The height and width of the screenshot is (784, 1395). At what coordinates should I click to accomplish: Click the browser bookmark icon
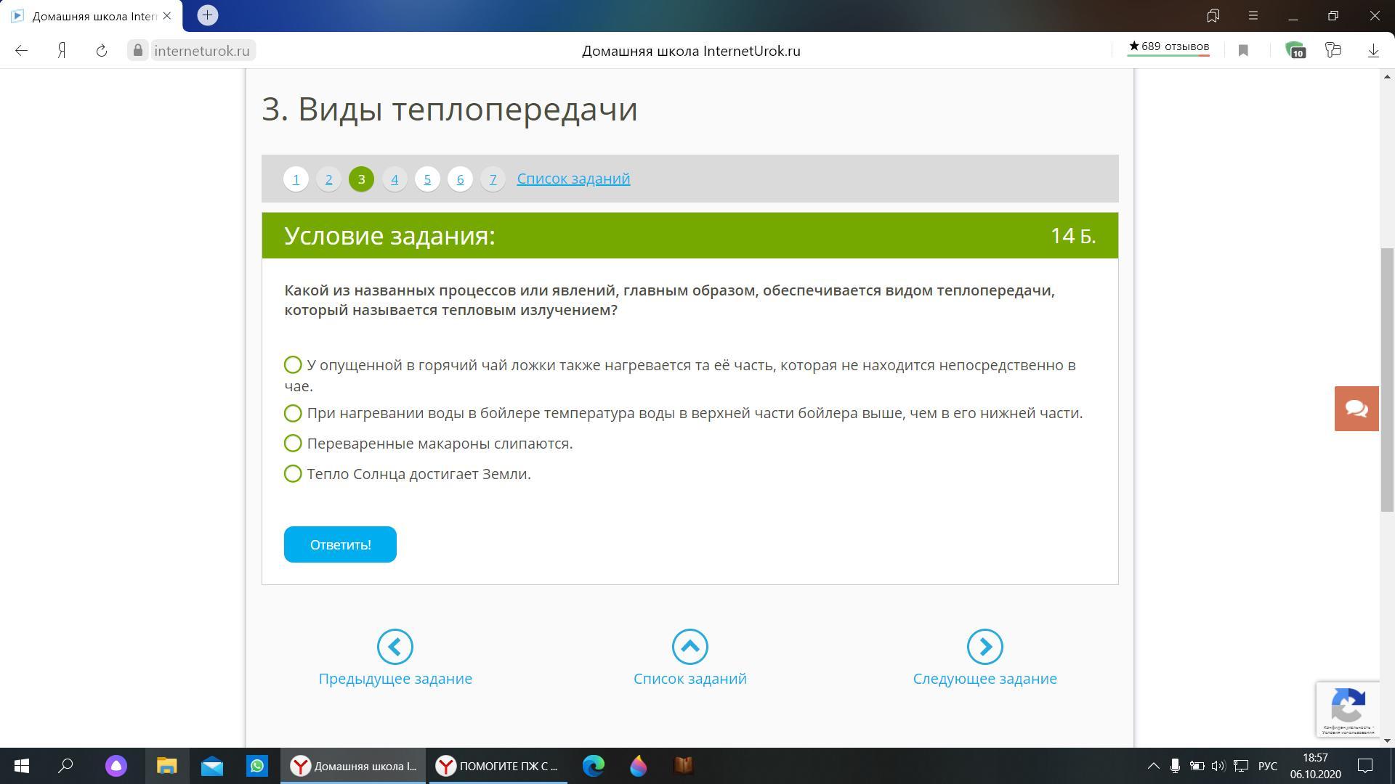(1243, 51)
